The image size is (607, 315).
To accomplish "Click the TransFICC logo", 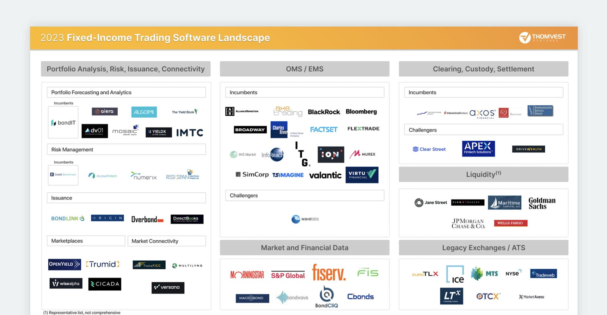I will click(x=149, y=265).
